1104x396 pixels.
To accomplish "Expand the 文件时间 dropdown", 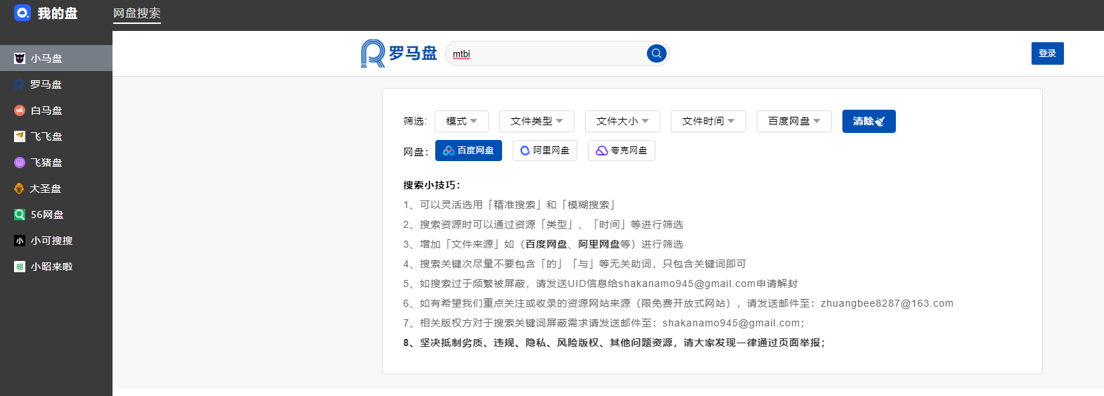I will 708,121.
